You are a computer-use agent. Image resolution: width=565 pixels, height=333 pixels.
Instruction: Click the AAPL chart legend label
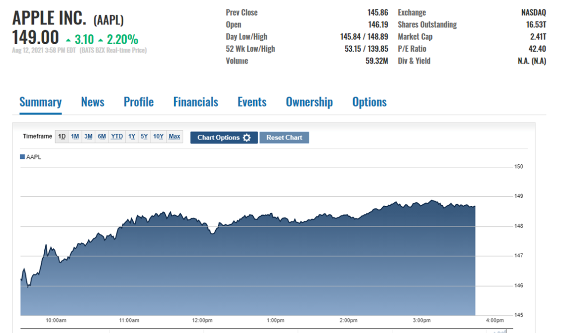click(33, 157)
